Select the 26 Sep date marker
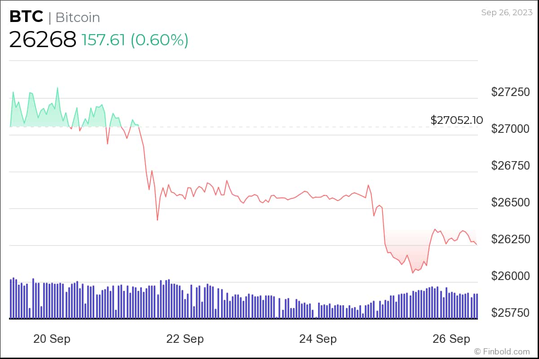Image resolution: width=539 pixels, height=359 pixels. 451,339
